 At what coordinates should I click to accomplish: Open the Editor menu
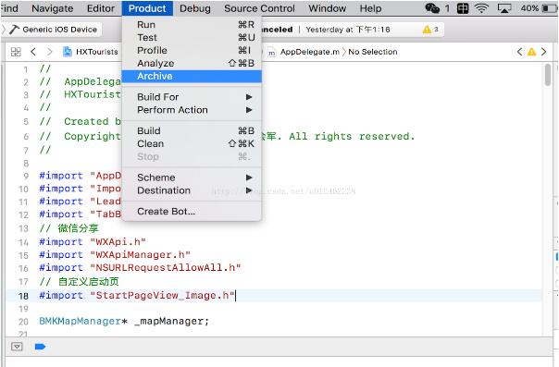(101, 8)
